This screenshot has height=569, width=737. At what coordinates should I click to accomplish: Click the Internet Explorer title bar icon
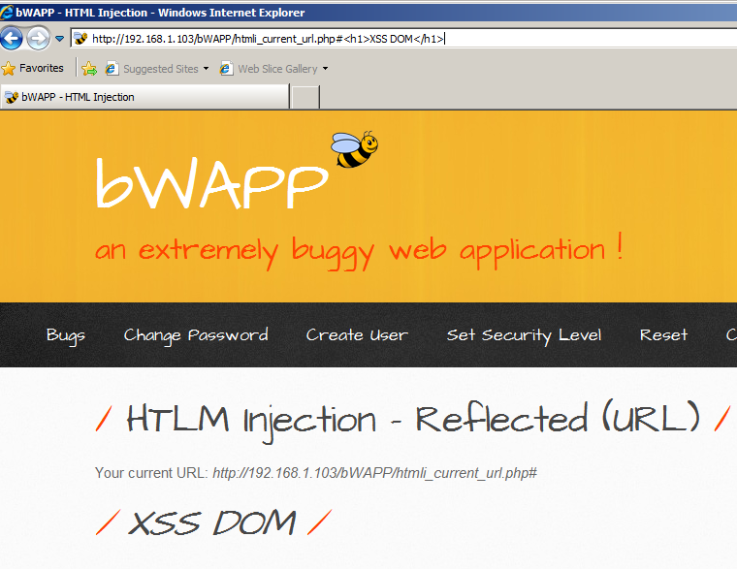pyautogui.click(x=7, y=13)
